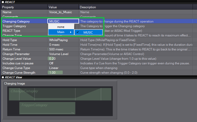197x122 pixels.
Task: Click the Description column header
Action: (x=136, y=7)
